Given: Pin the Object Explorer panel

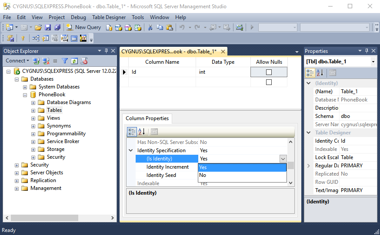Looking at the screenshot, I should tap(106, 51).
